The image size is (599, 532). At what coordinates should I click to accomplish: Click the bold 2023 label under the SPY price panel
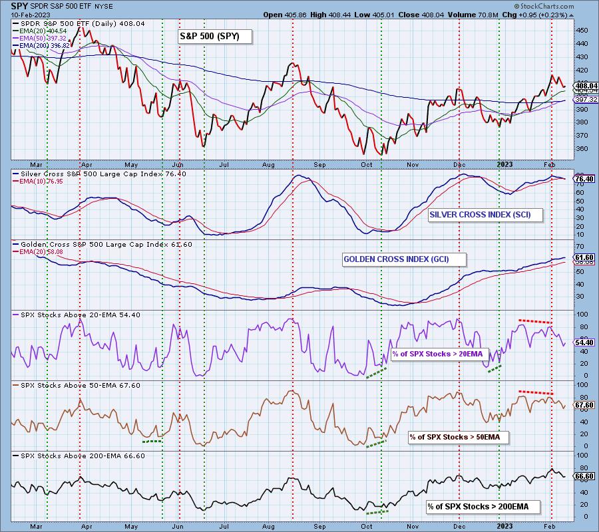point(504,164)
